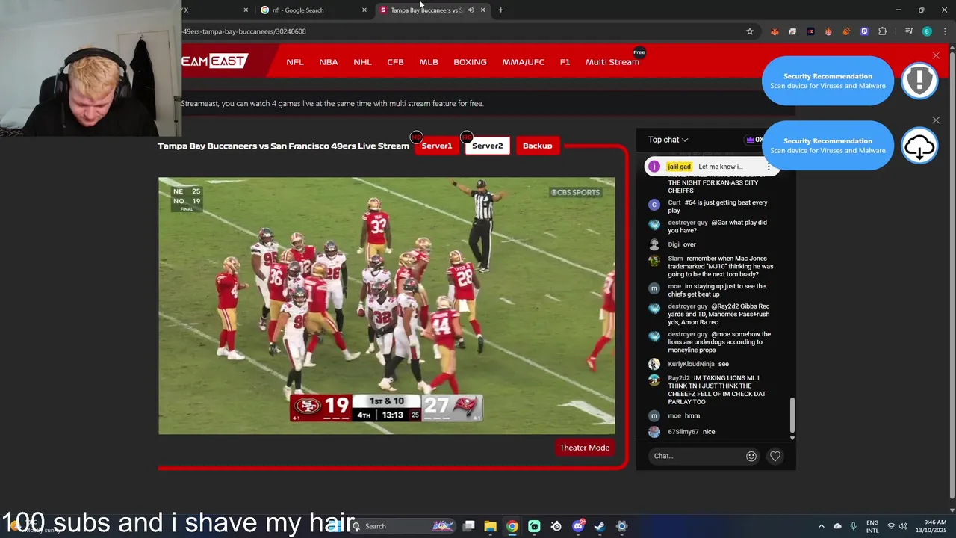This screenshot has height=538, width=956.
Task: Open the MetaMask fox extension
Action: 775,31
